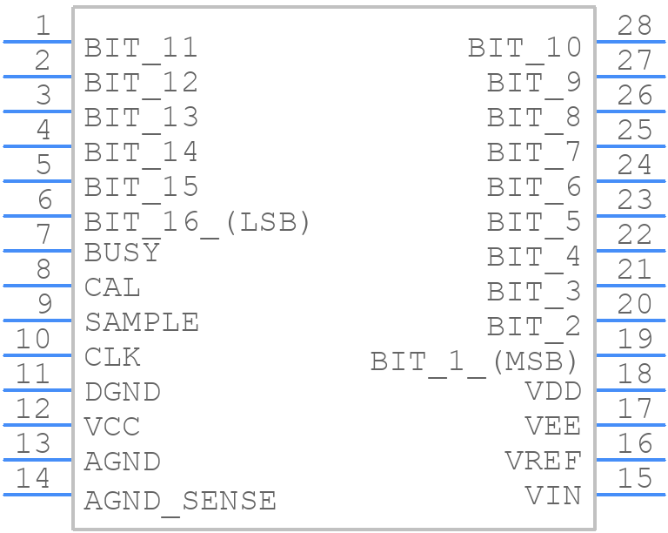
Task: Select the BIT_16_(LSB) pin label
Action: [x=197, y=222]
